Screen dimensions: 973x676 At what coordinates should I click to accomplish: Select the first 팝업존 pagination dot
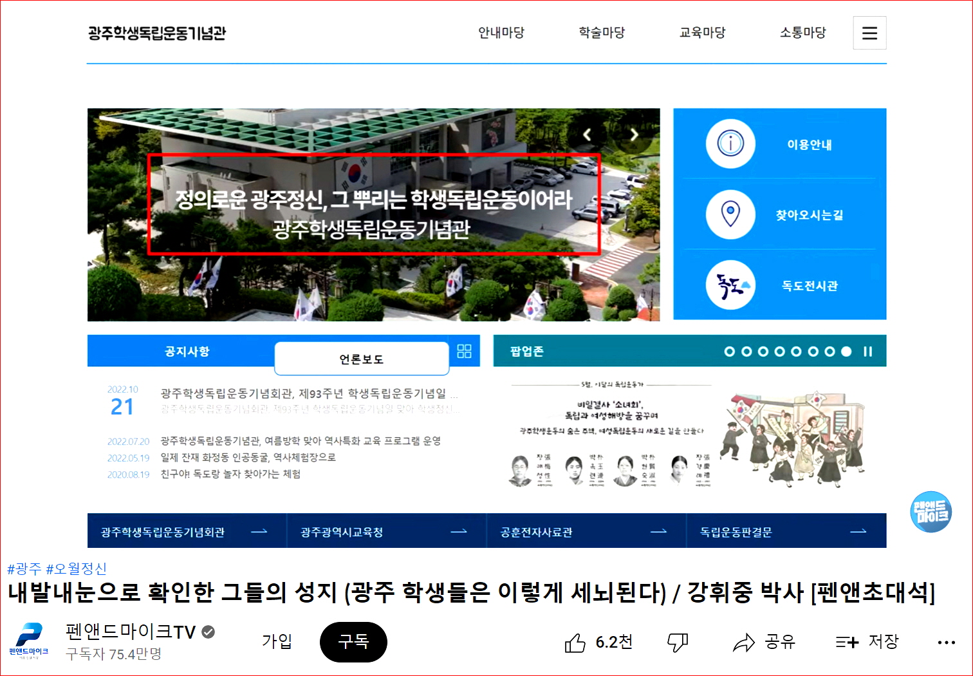729,352
